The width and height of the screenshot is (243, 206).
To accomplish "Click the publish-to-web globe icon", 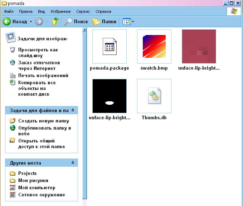I will (x=13, y=128).
